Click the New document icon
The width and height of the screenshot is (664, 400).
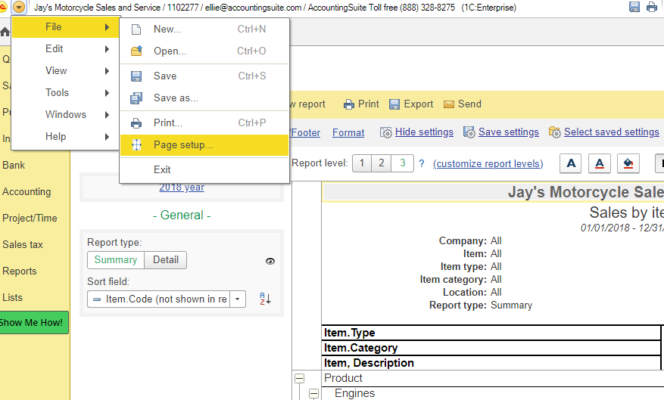pyautogui.click(x=136, y=29)
